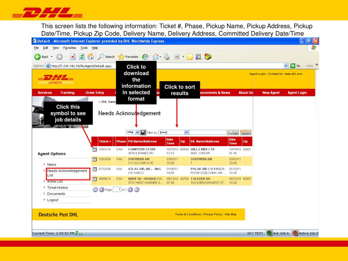348x261 pixels.
Task: Open the Documents link
Action: point(56,194)
